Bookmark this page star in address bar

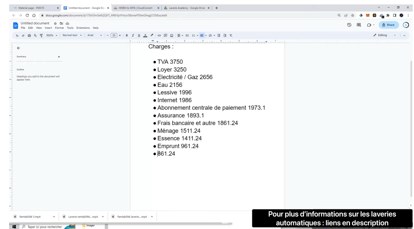353,15
